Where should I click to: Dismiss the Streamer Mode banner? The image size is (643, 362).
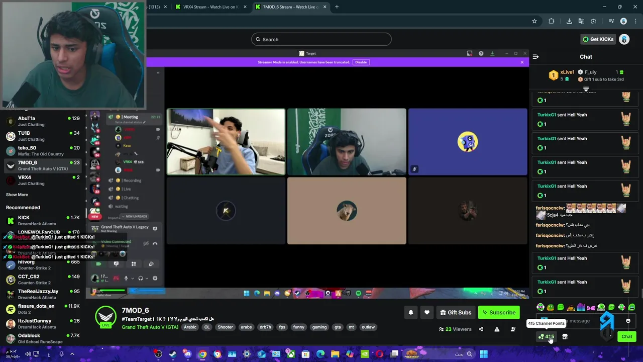pos(522,62)
